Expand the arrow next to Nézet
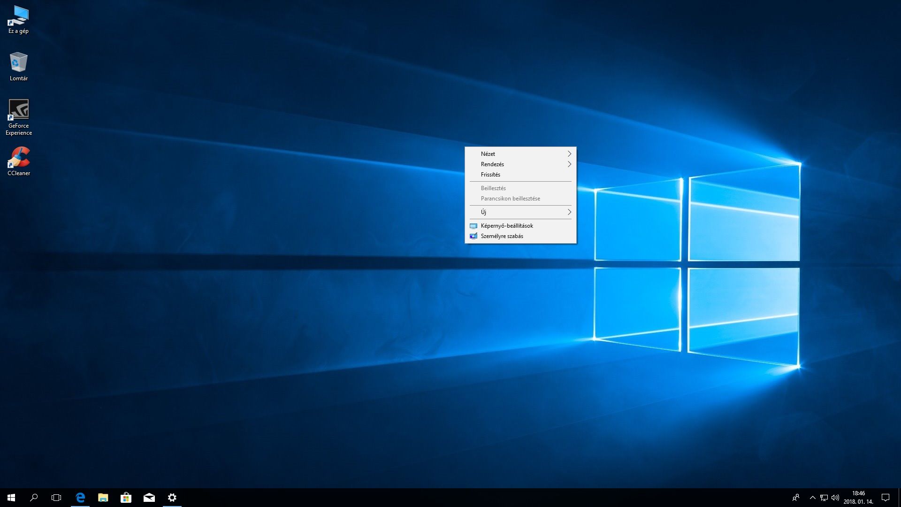Viewport: 901px width, 507px height. 569,154
